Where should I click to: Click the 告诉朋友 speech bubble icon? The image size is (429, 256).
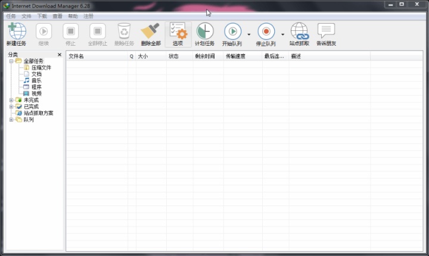point(326,30)
